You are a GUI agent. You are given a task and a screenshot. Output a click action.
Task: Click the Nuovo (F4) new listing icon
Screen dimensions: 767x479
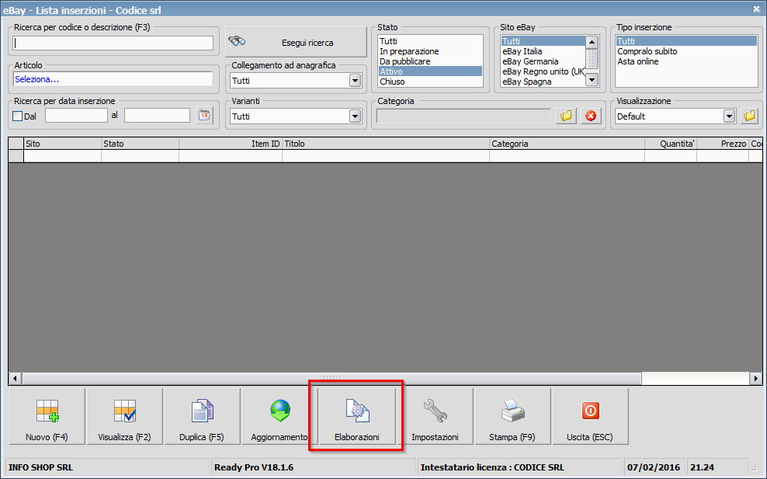(x=47, y=416)
